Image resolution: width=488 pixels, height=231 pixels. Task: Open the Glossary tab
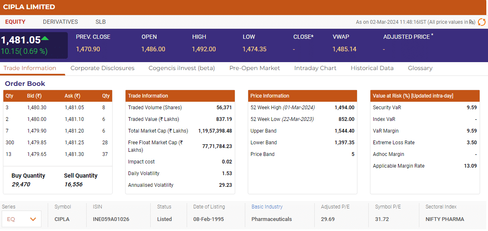(420, 68)
